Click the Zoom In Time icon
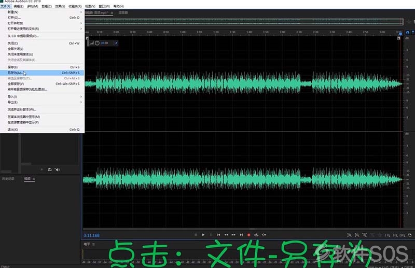Screen dimensions: 415x268 point(365,235)
